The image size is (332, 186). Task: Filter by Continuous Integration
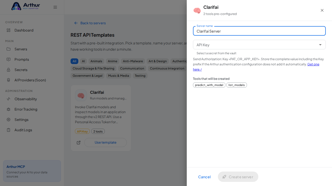pyautogui.click(x=167, y=68)
